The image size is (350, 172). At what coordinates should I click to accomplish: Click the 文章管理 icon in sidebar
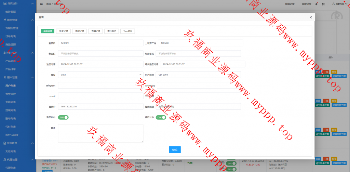click(x=4, y=143)
